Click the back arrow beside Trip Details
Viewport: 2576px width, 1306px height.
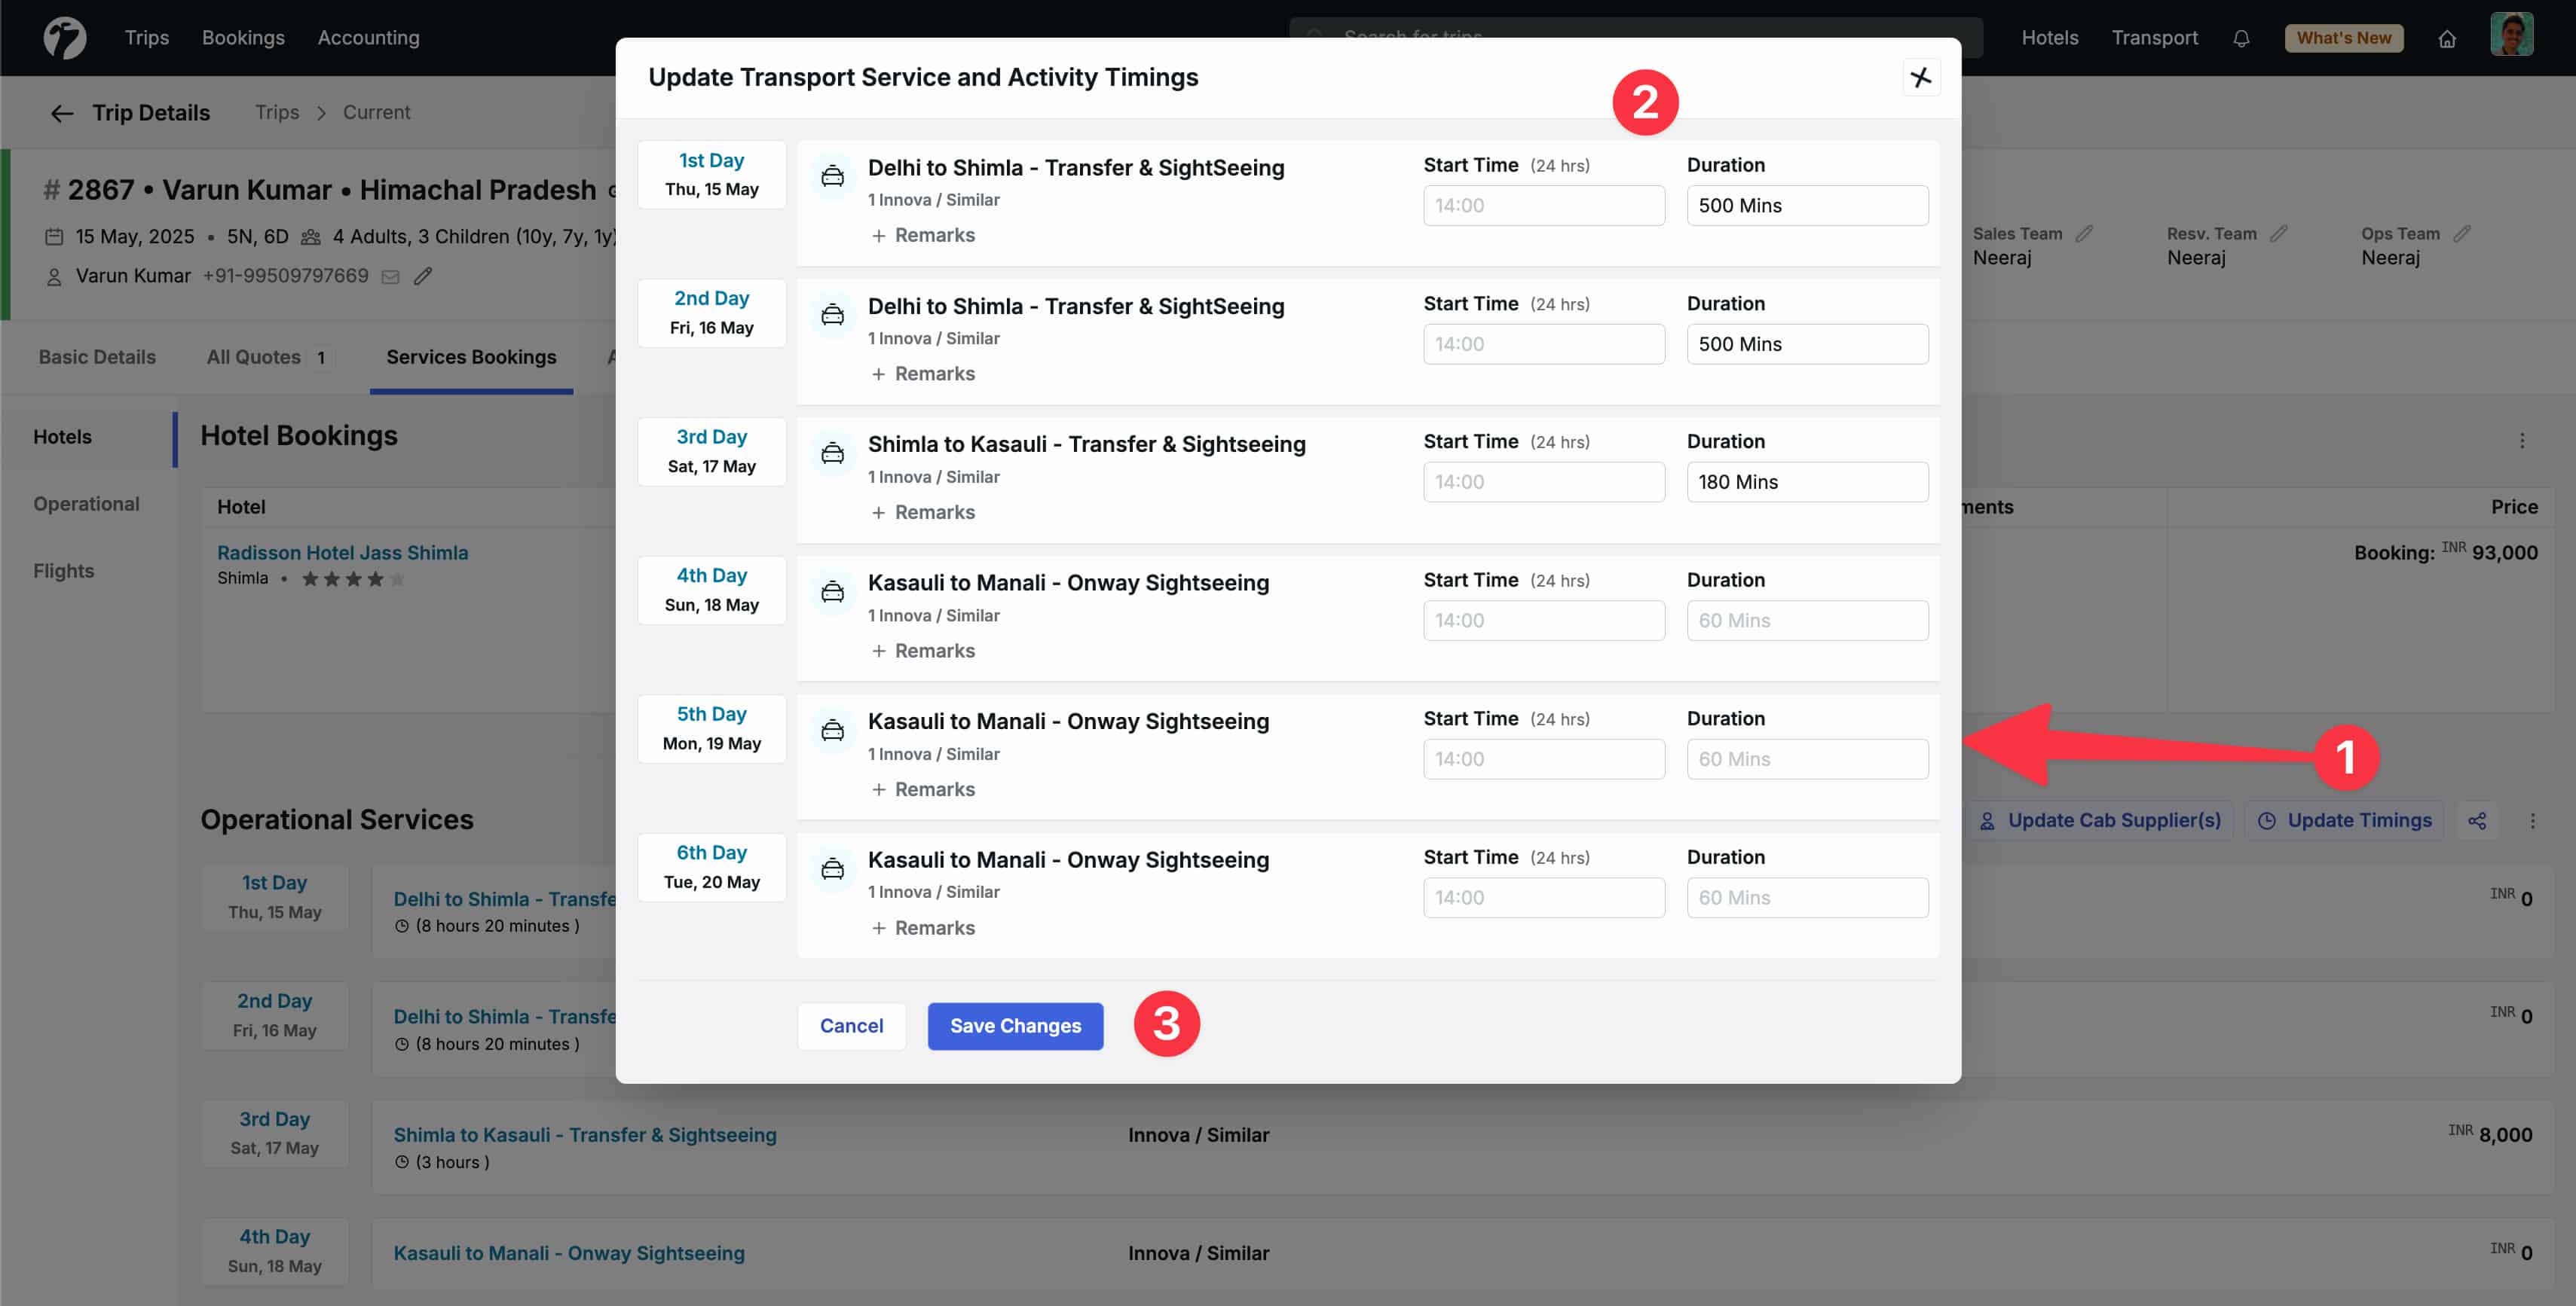coord(62,113)
